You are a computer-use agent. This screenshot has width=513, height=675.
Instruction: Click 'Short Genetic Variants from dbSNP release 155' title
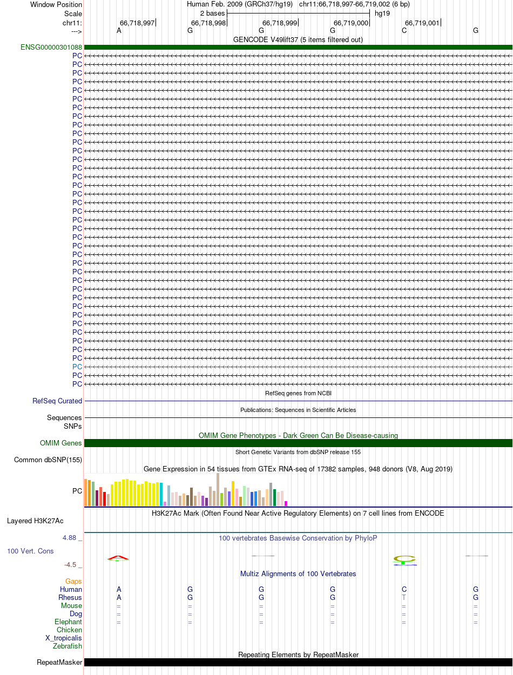(x=298, y=452)
